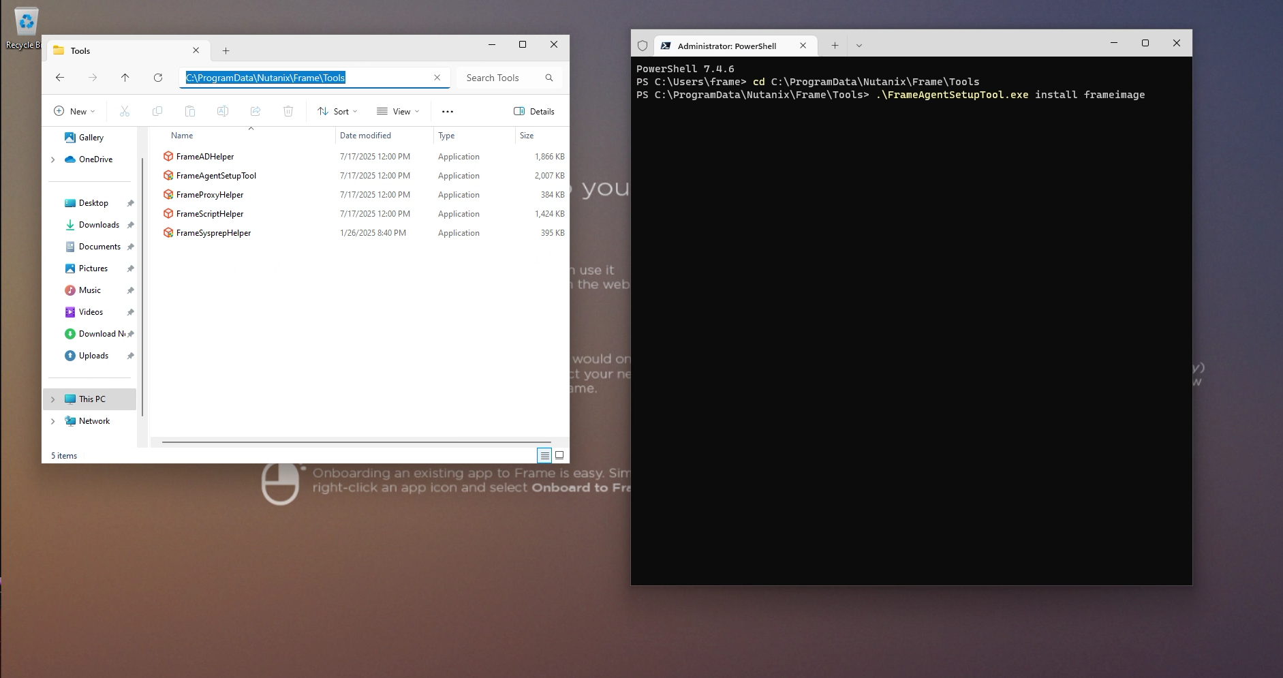Image resolution: width=1283 pixels, height=678 pixels.
Task: Select the Tools tab in Explorer
Action: click(x=123, y=50)
